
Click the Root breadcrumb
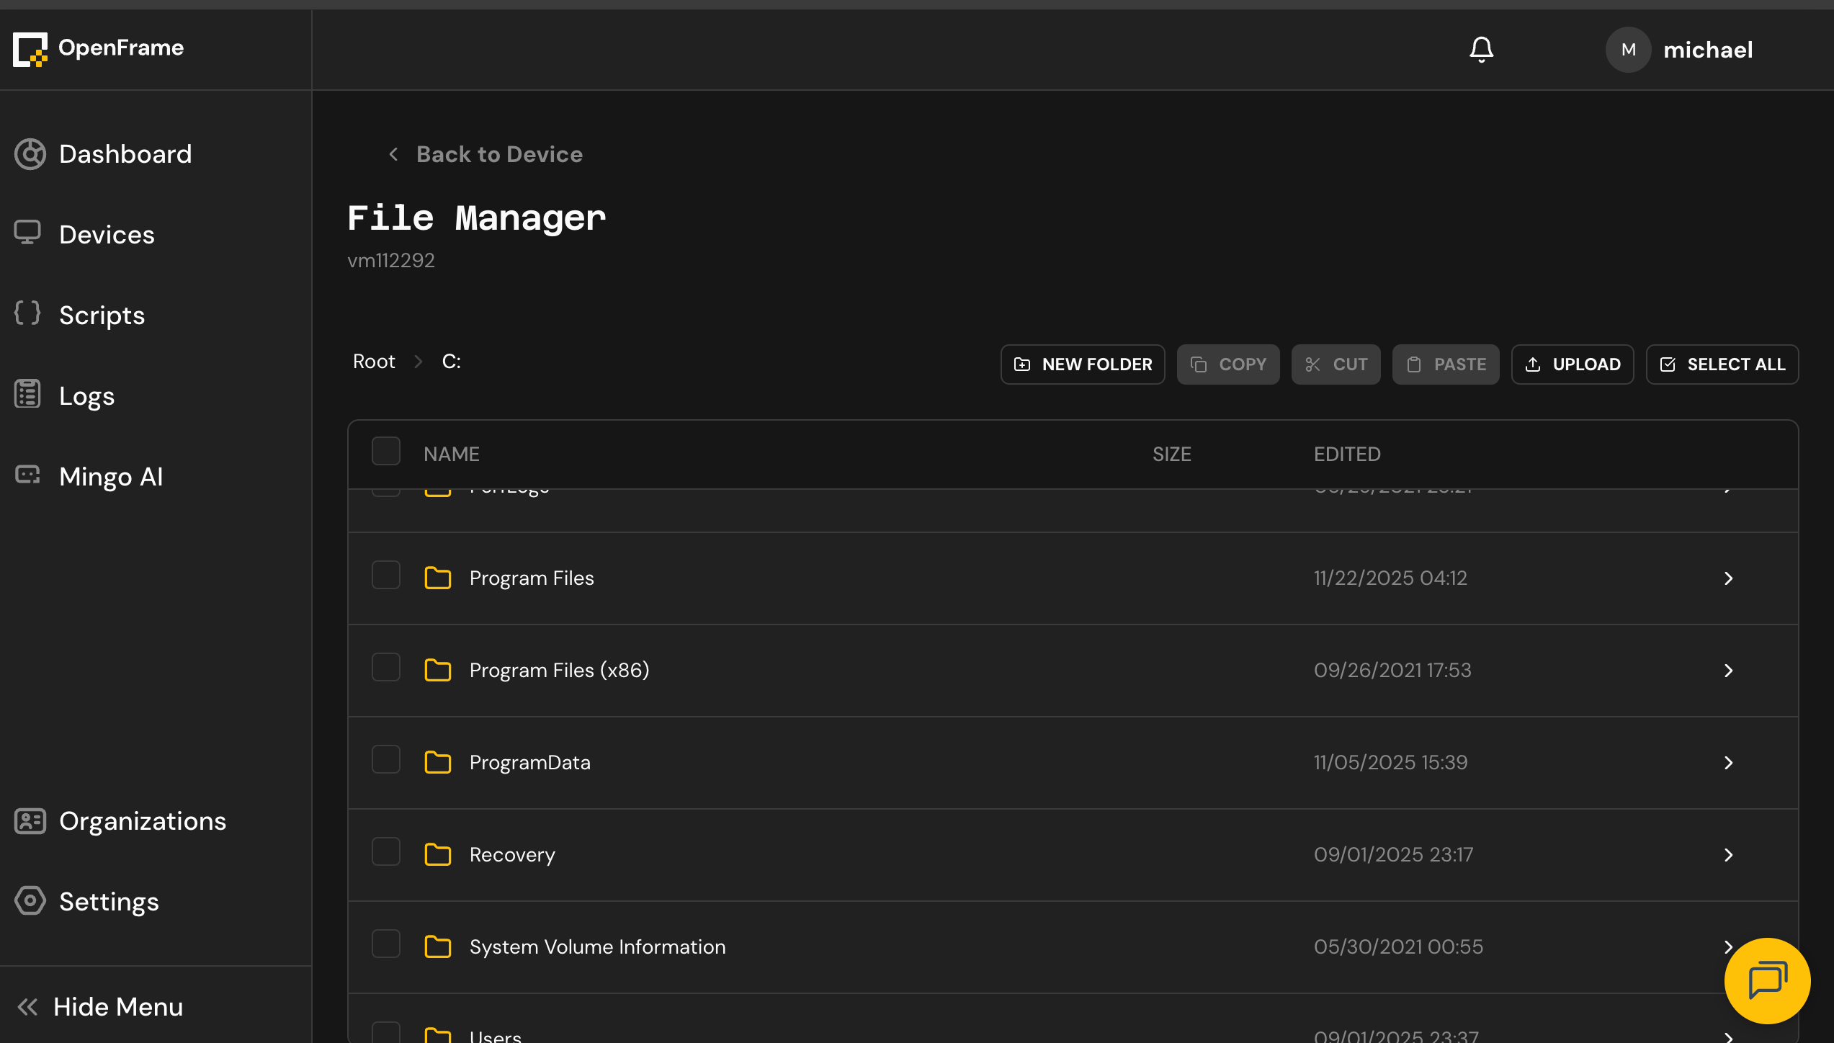point(374,362)
